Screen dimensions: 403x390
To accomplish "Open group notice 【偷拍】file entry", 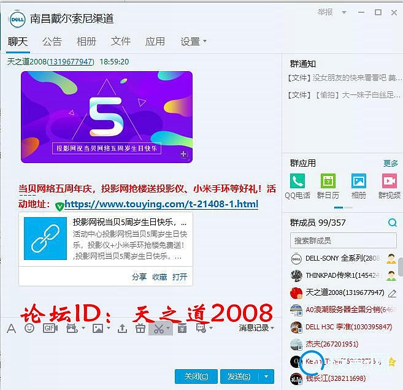I will pos(344,95).
